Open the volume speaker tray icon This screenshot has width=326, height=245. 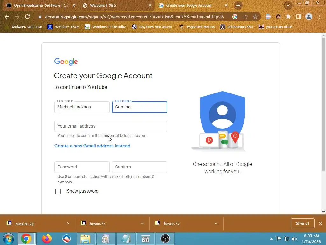(x=294, y=239)
